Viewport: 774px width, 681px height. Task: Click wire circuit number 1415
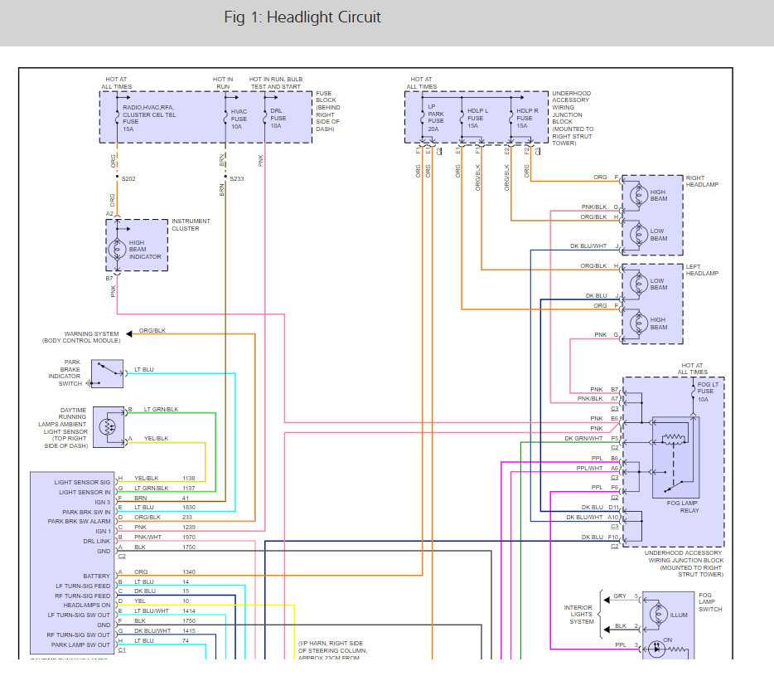[189, 631]
